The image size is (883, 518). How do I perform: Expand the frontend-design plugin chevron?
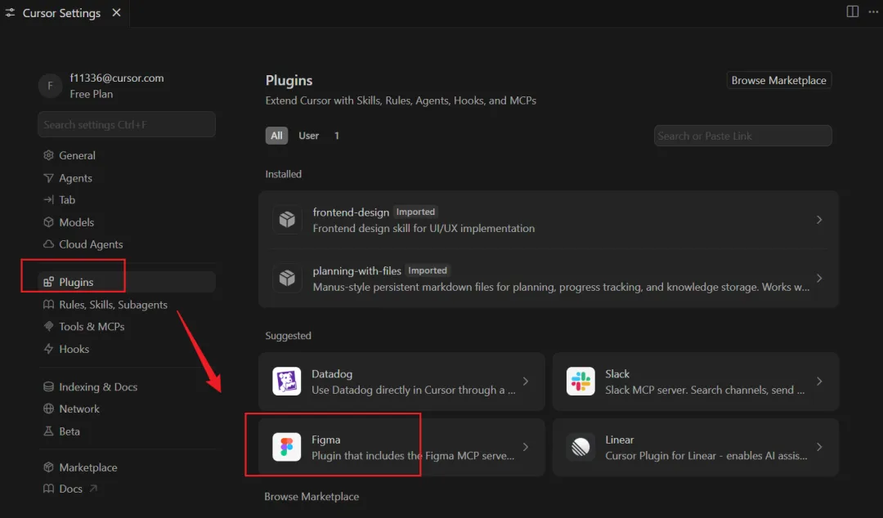pyautogui.click(x=819, y=220)
